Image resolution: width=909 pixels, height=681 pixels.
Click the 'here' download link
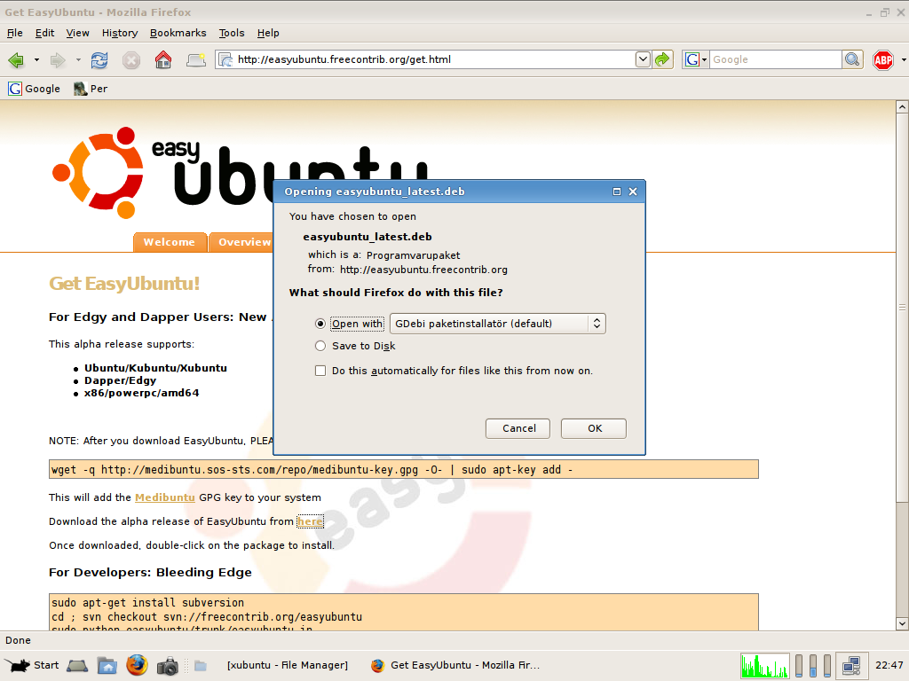(310, 521)
